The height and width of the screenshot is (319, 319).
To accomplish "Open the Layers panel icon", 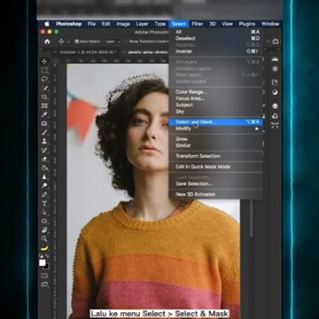I will click(x=275, y=105).
